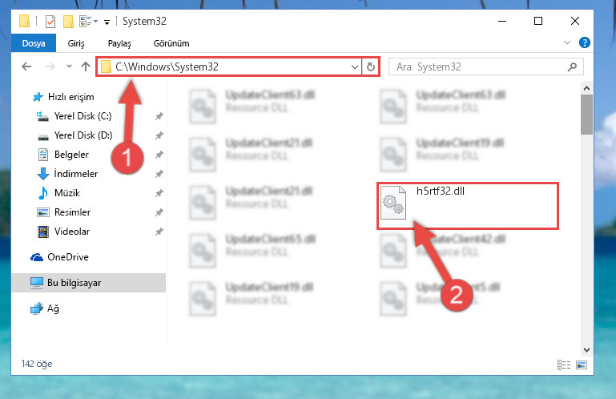Unpin İndirmeler from quick access

[x=159, y=174]
